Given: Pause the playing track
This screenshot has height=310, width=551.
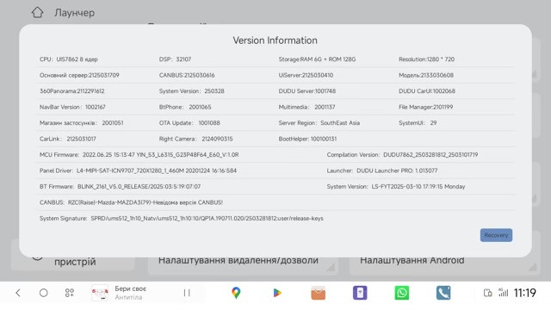Looking at the screenshot, I should (187, 293).
